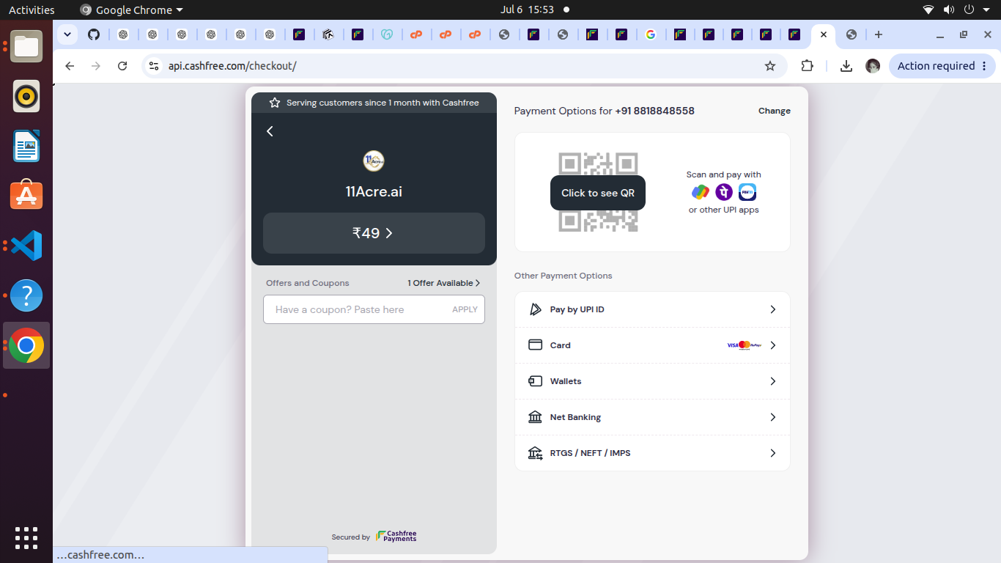
Task: View site information icon in address bar
Action: click(x=153, y=66)
